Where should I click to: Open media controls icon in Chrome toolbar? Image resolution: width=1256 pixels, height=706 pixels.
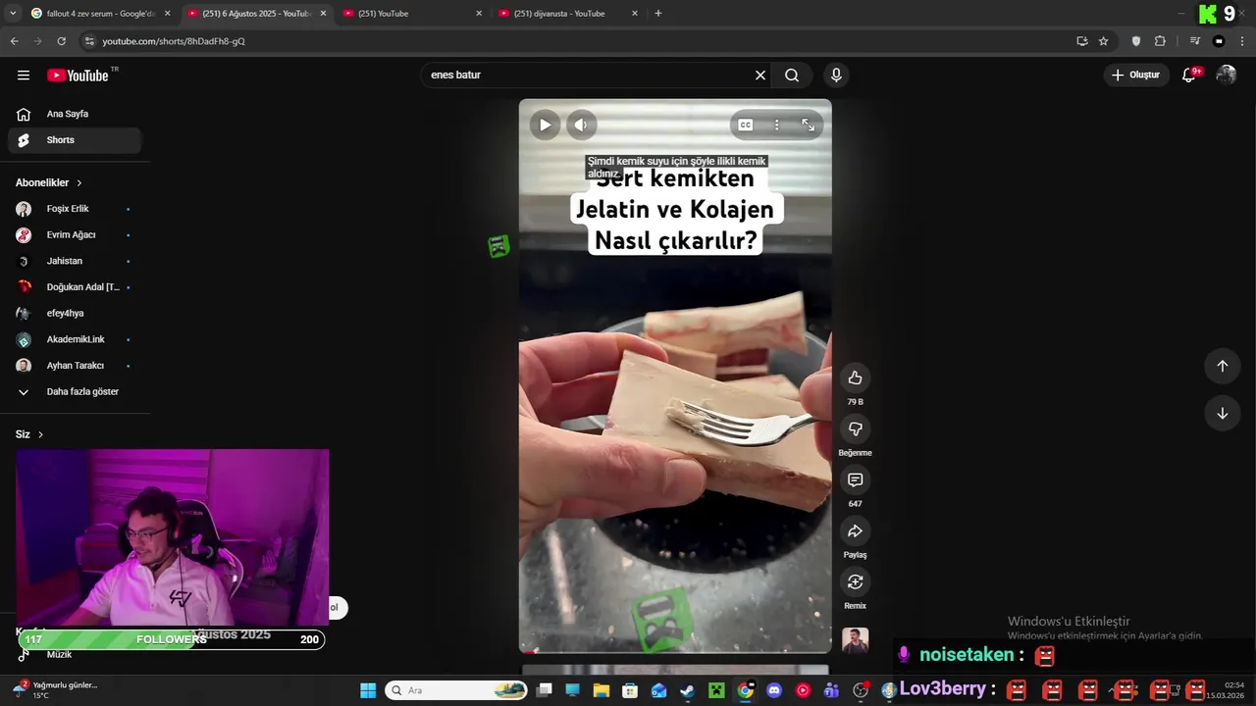(1195, 41)
